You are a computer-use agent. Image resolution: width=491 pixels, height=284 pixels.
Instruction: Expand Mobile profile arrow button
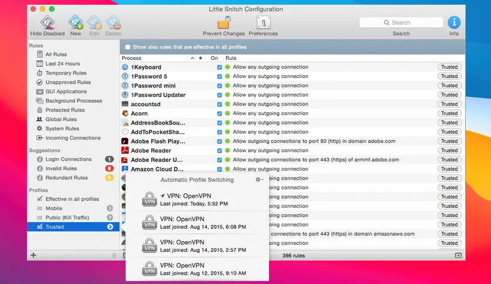(x=110, y=208)
